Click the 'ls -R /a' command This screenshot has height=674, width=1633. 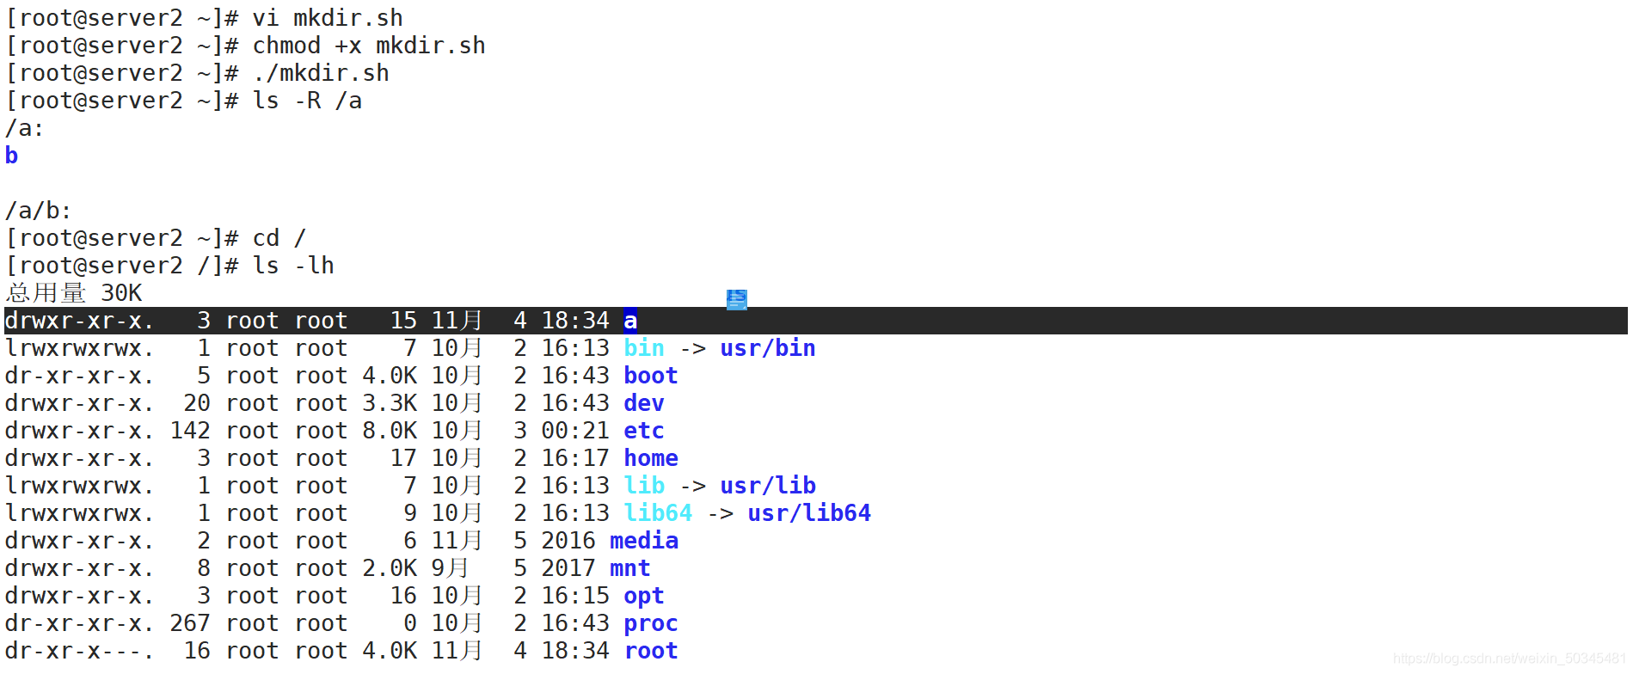[307, 101]
